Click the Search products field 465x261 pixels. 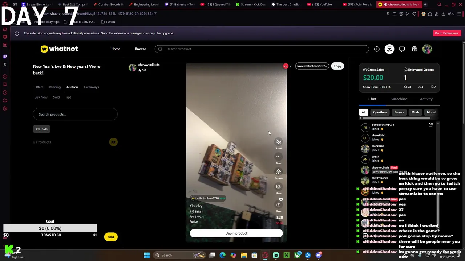tap(75, 114)
